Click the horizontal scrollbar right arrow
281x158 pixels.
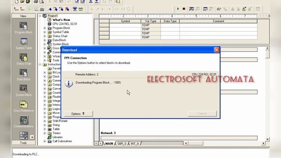(x=263, y=144)
